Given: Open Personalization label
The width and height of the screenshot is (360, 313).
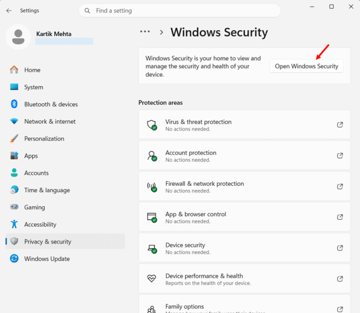Looking at the screenshot, I should pyautogui.click(x=44, y=139).
